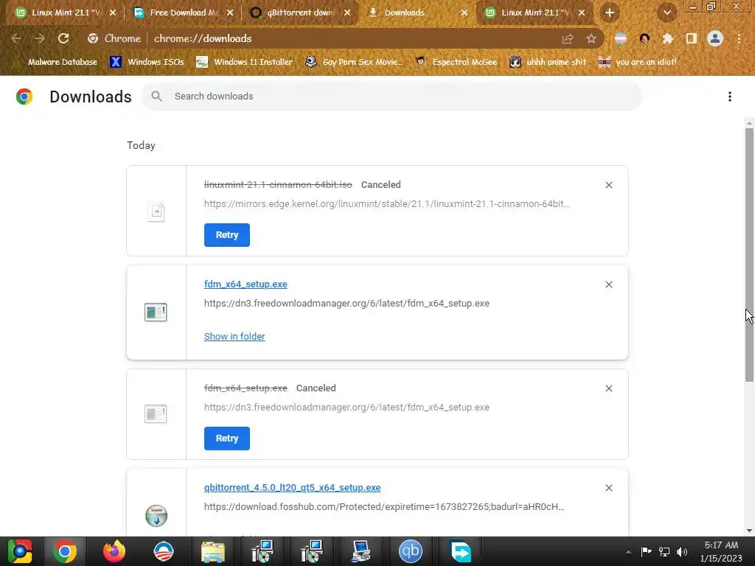Open the Windows 11 Installer bookmark
The height and width of the screenshot is (566, 755).
click(245, 62)
